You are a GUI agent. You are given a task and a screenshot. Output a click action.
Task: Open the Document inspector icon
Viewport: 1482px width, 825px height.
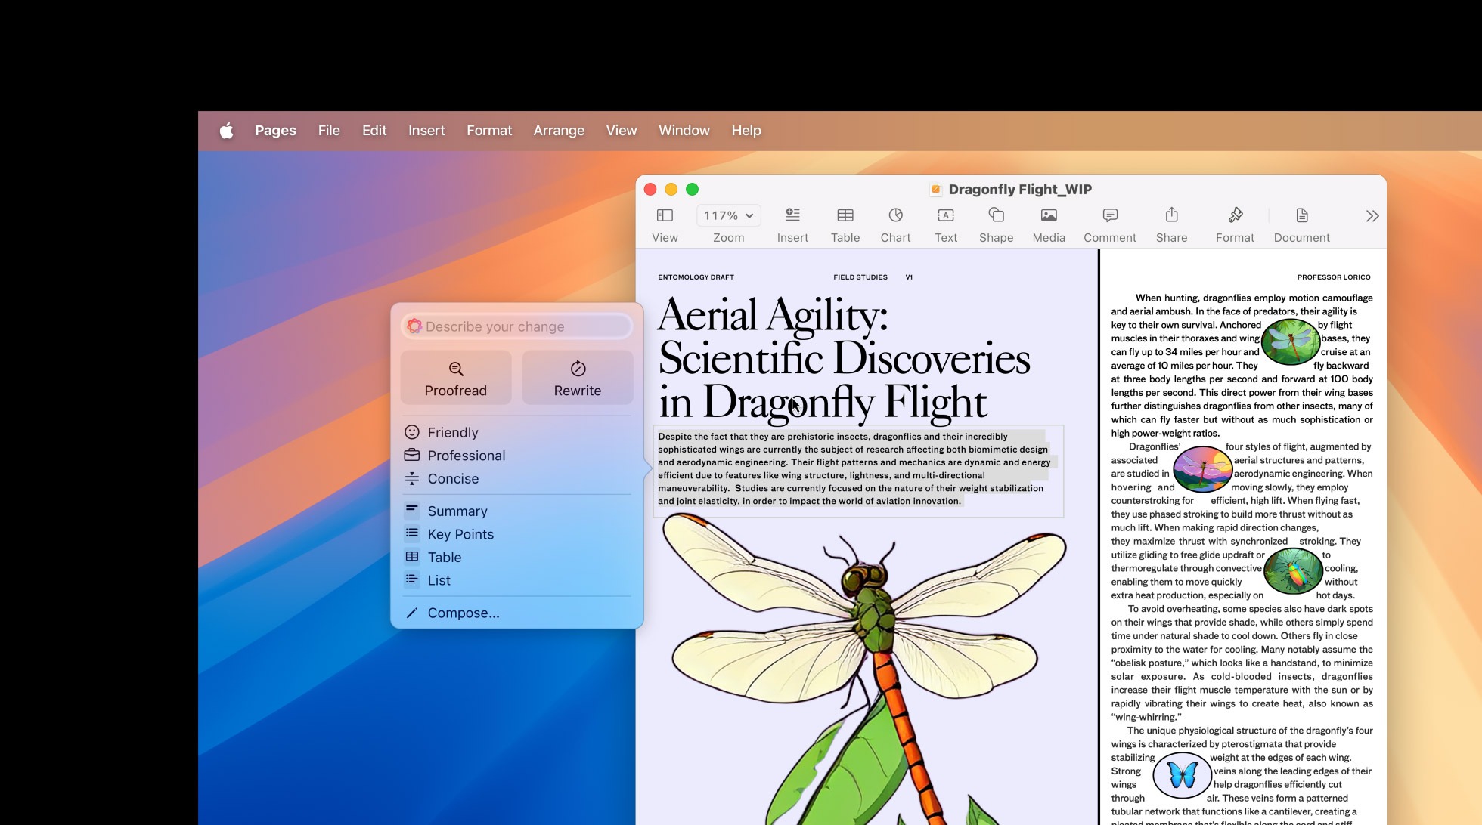click(x=1301, y=216)
